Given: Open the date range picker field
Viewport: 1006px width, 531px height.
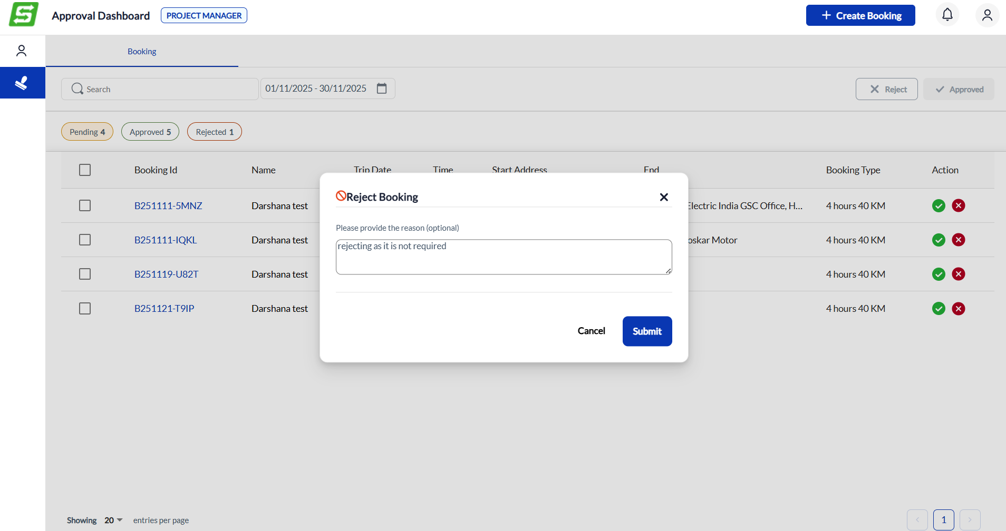Looking at the screenshot, I should pos(316,88).
